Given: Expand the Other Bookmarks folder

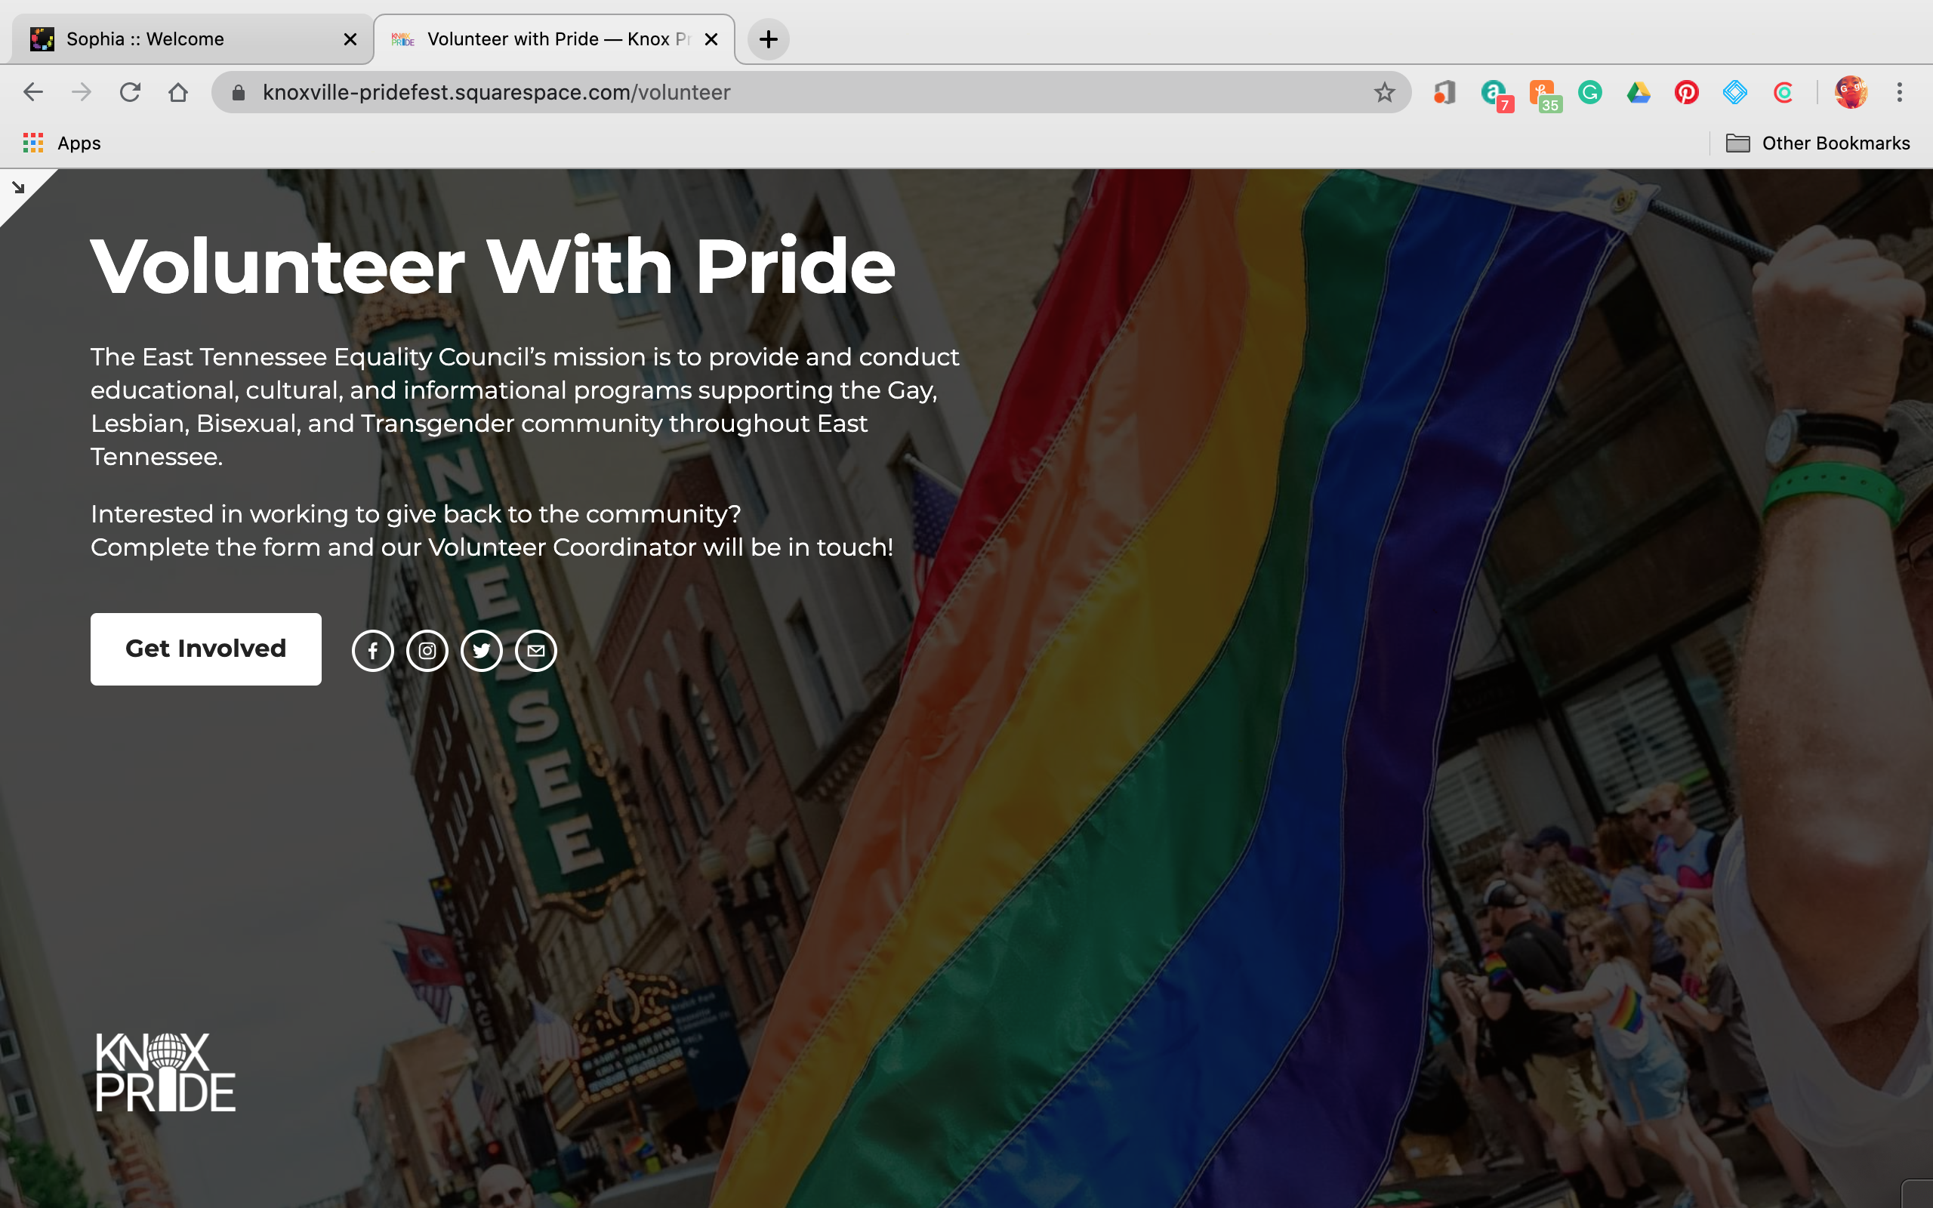Looking at the screenshot, I should pos(1834,143).
